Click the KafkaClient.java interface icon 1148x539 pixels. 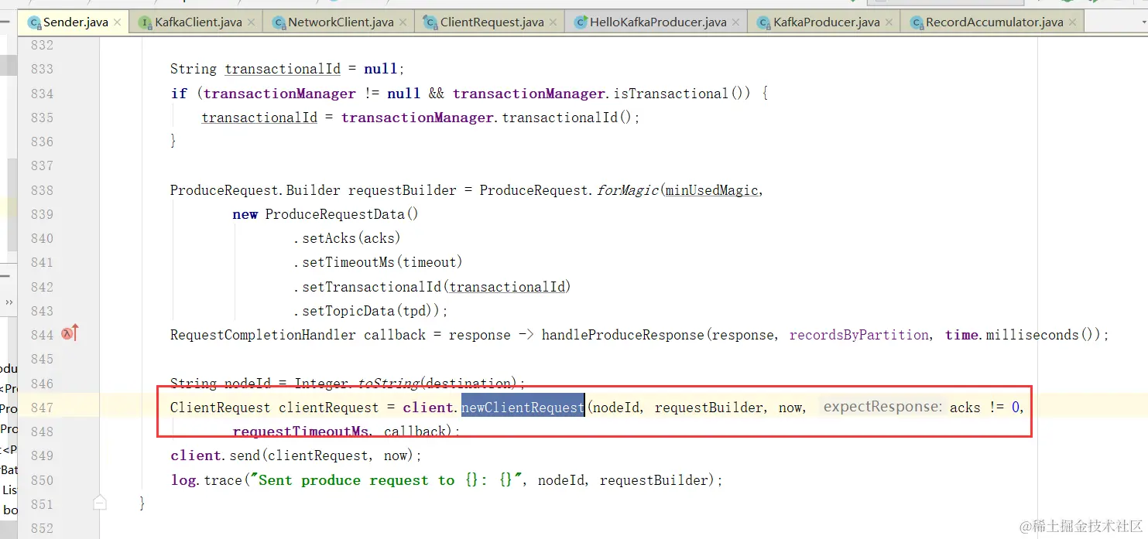coord(146,22)
